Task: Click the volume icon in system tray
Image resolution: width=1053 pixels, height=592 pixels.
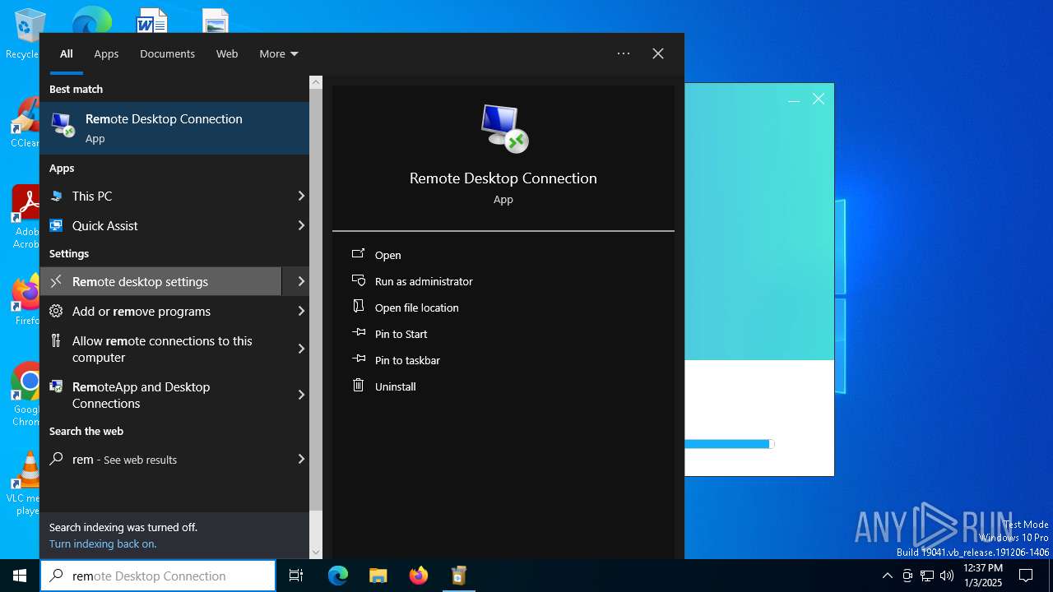Action: click(947, 576)
